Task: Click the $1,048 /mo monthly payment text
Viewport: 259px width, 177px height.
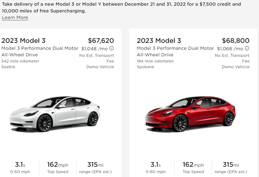Action: click(95, 48)
